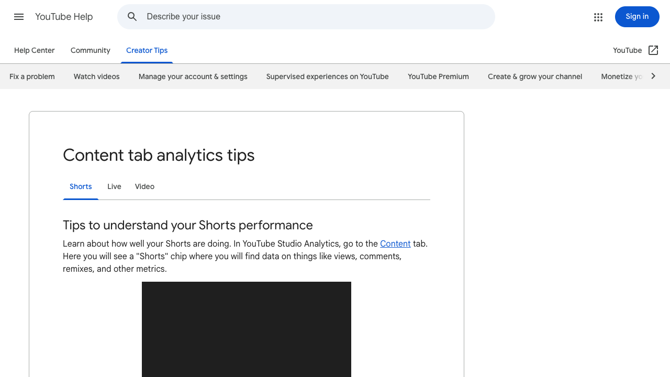Open the Monetize category
The image size is (670, 377).
coord(622,76)
